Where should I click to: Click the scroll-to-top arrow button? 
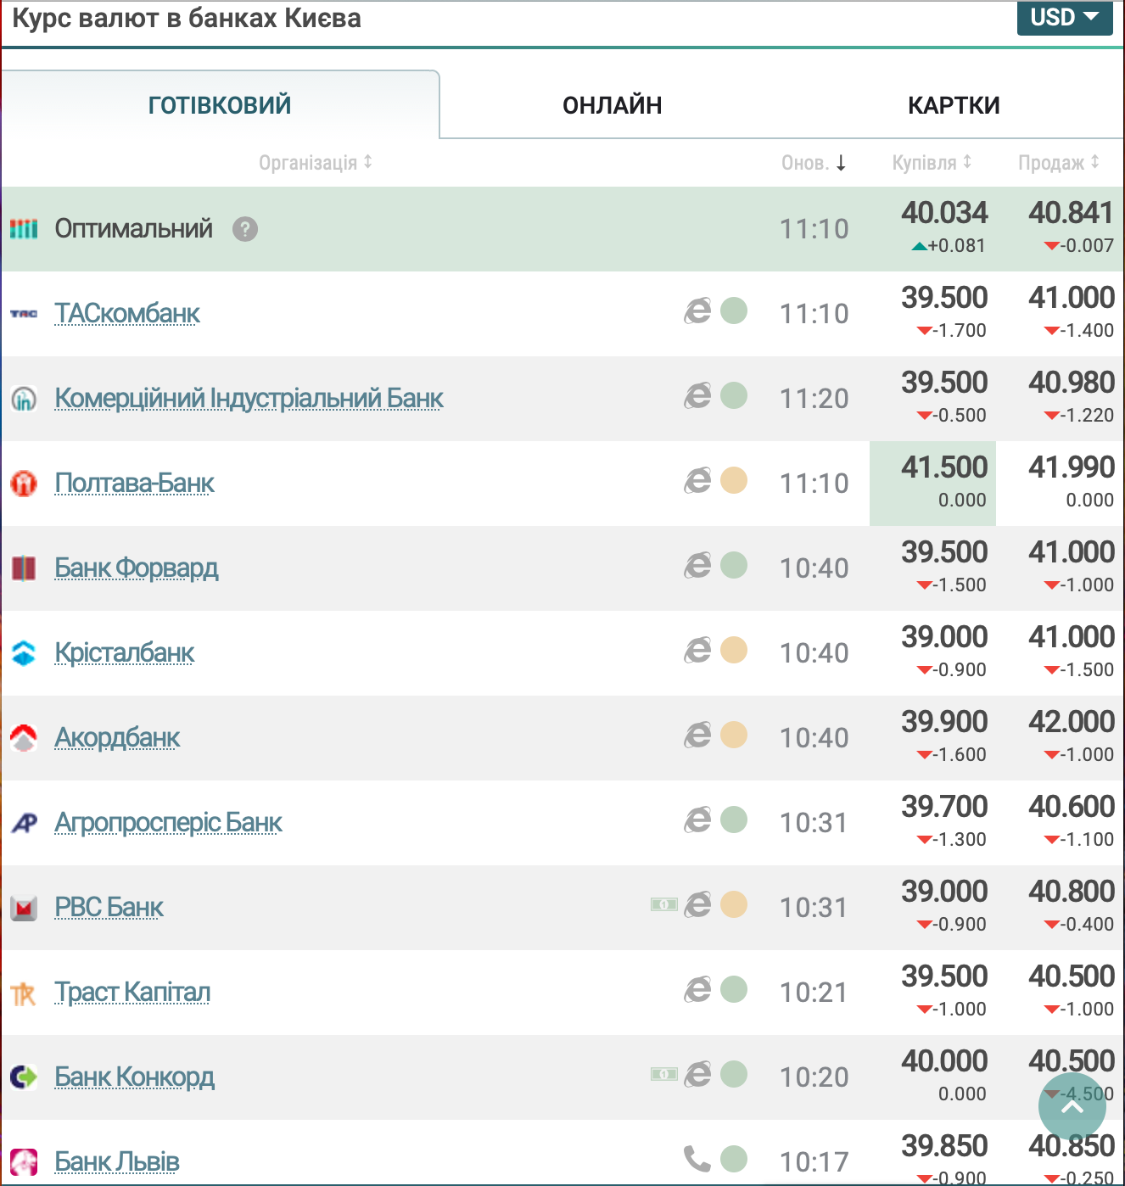pyautogui.click(x=1072, y=1106)
